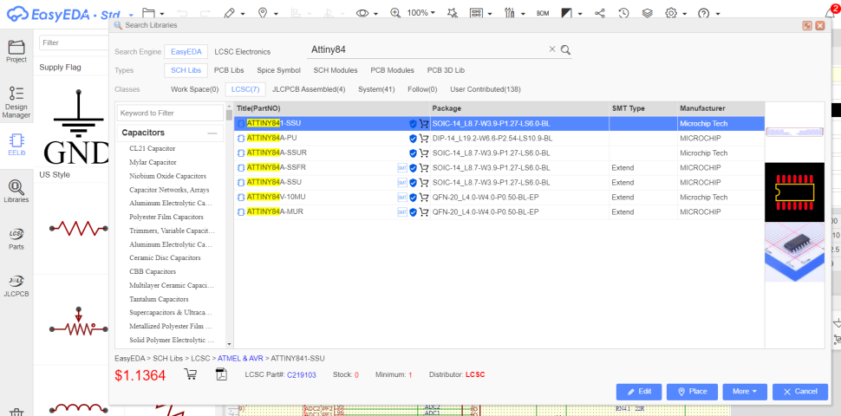Click the Place button
This screenshot has height=416, width=841.
tap(692, 392)
